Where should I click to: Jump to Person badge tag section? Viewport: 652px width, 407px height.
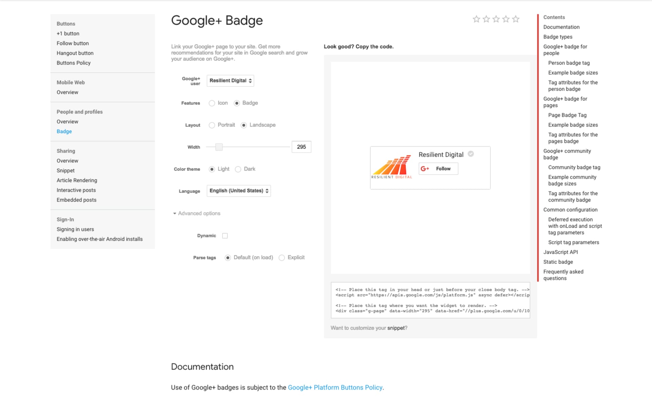pos(569,63)
